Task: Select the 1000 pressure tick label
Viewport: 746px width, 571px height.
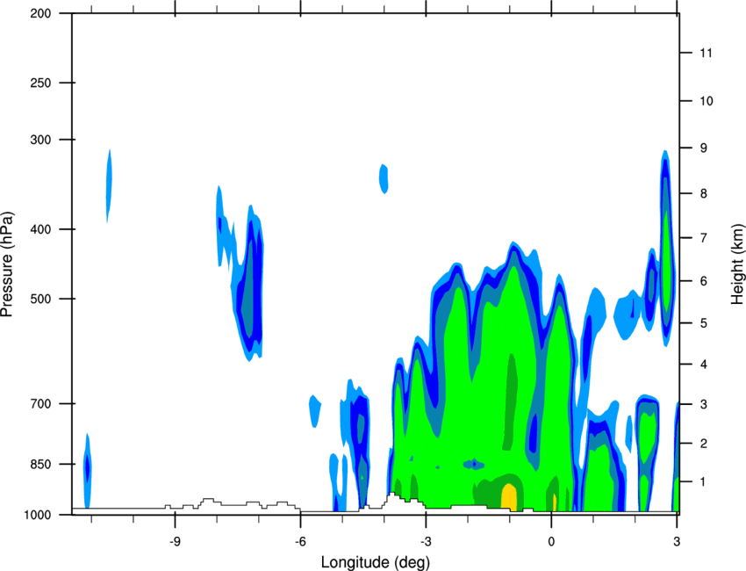Action: 37,515
